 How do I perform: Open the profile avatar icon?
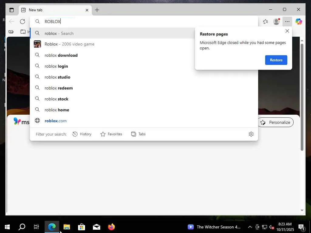(x=276, y=22)
